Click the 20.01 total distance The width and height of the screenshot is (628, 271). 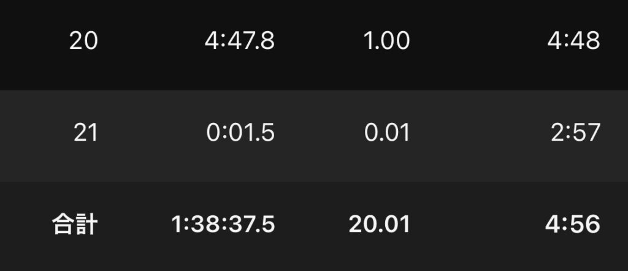[379, 225]
